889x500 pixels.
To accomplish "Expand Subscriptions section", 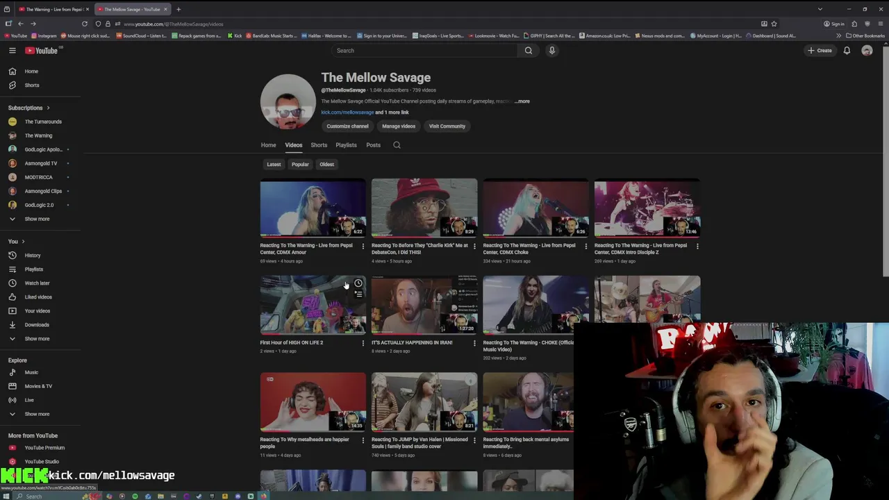I will coord(29,108).
